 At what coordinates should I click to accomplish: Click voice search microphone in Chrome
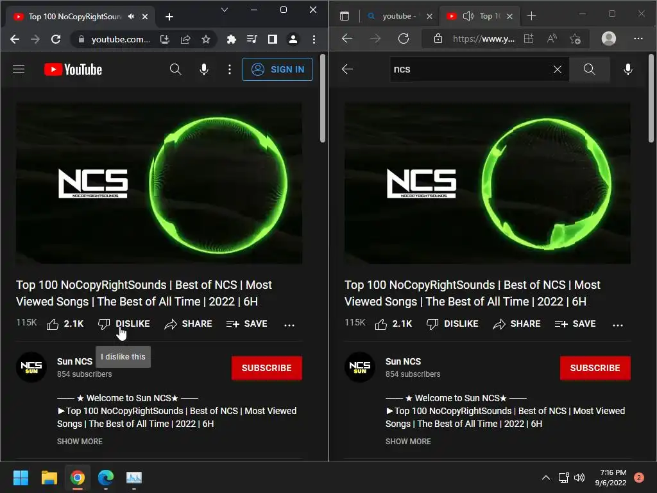click(x=203, y=69)
